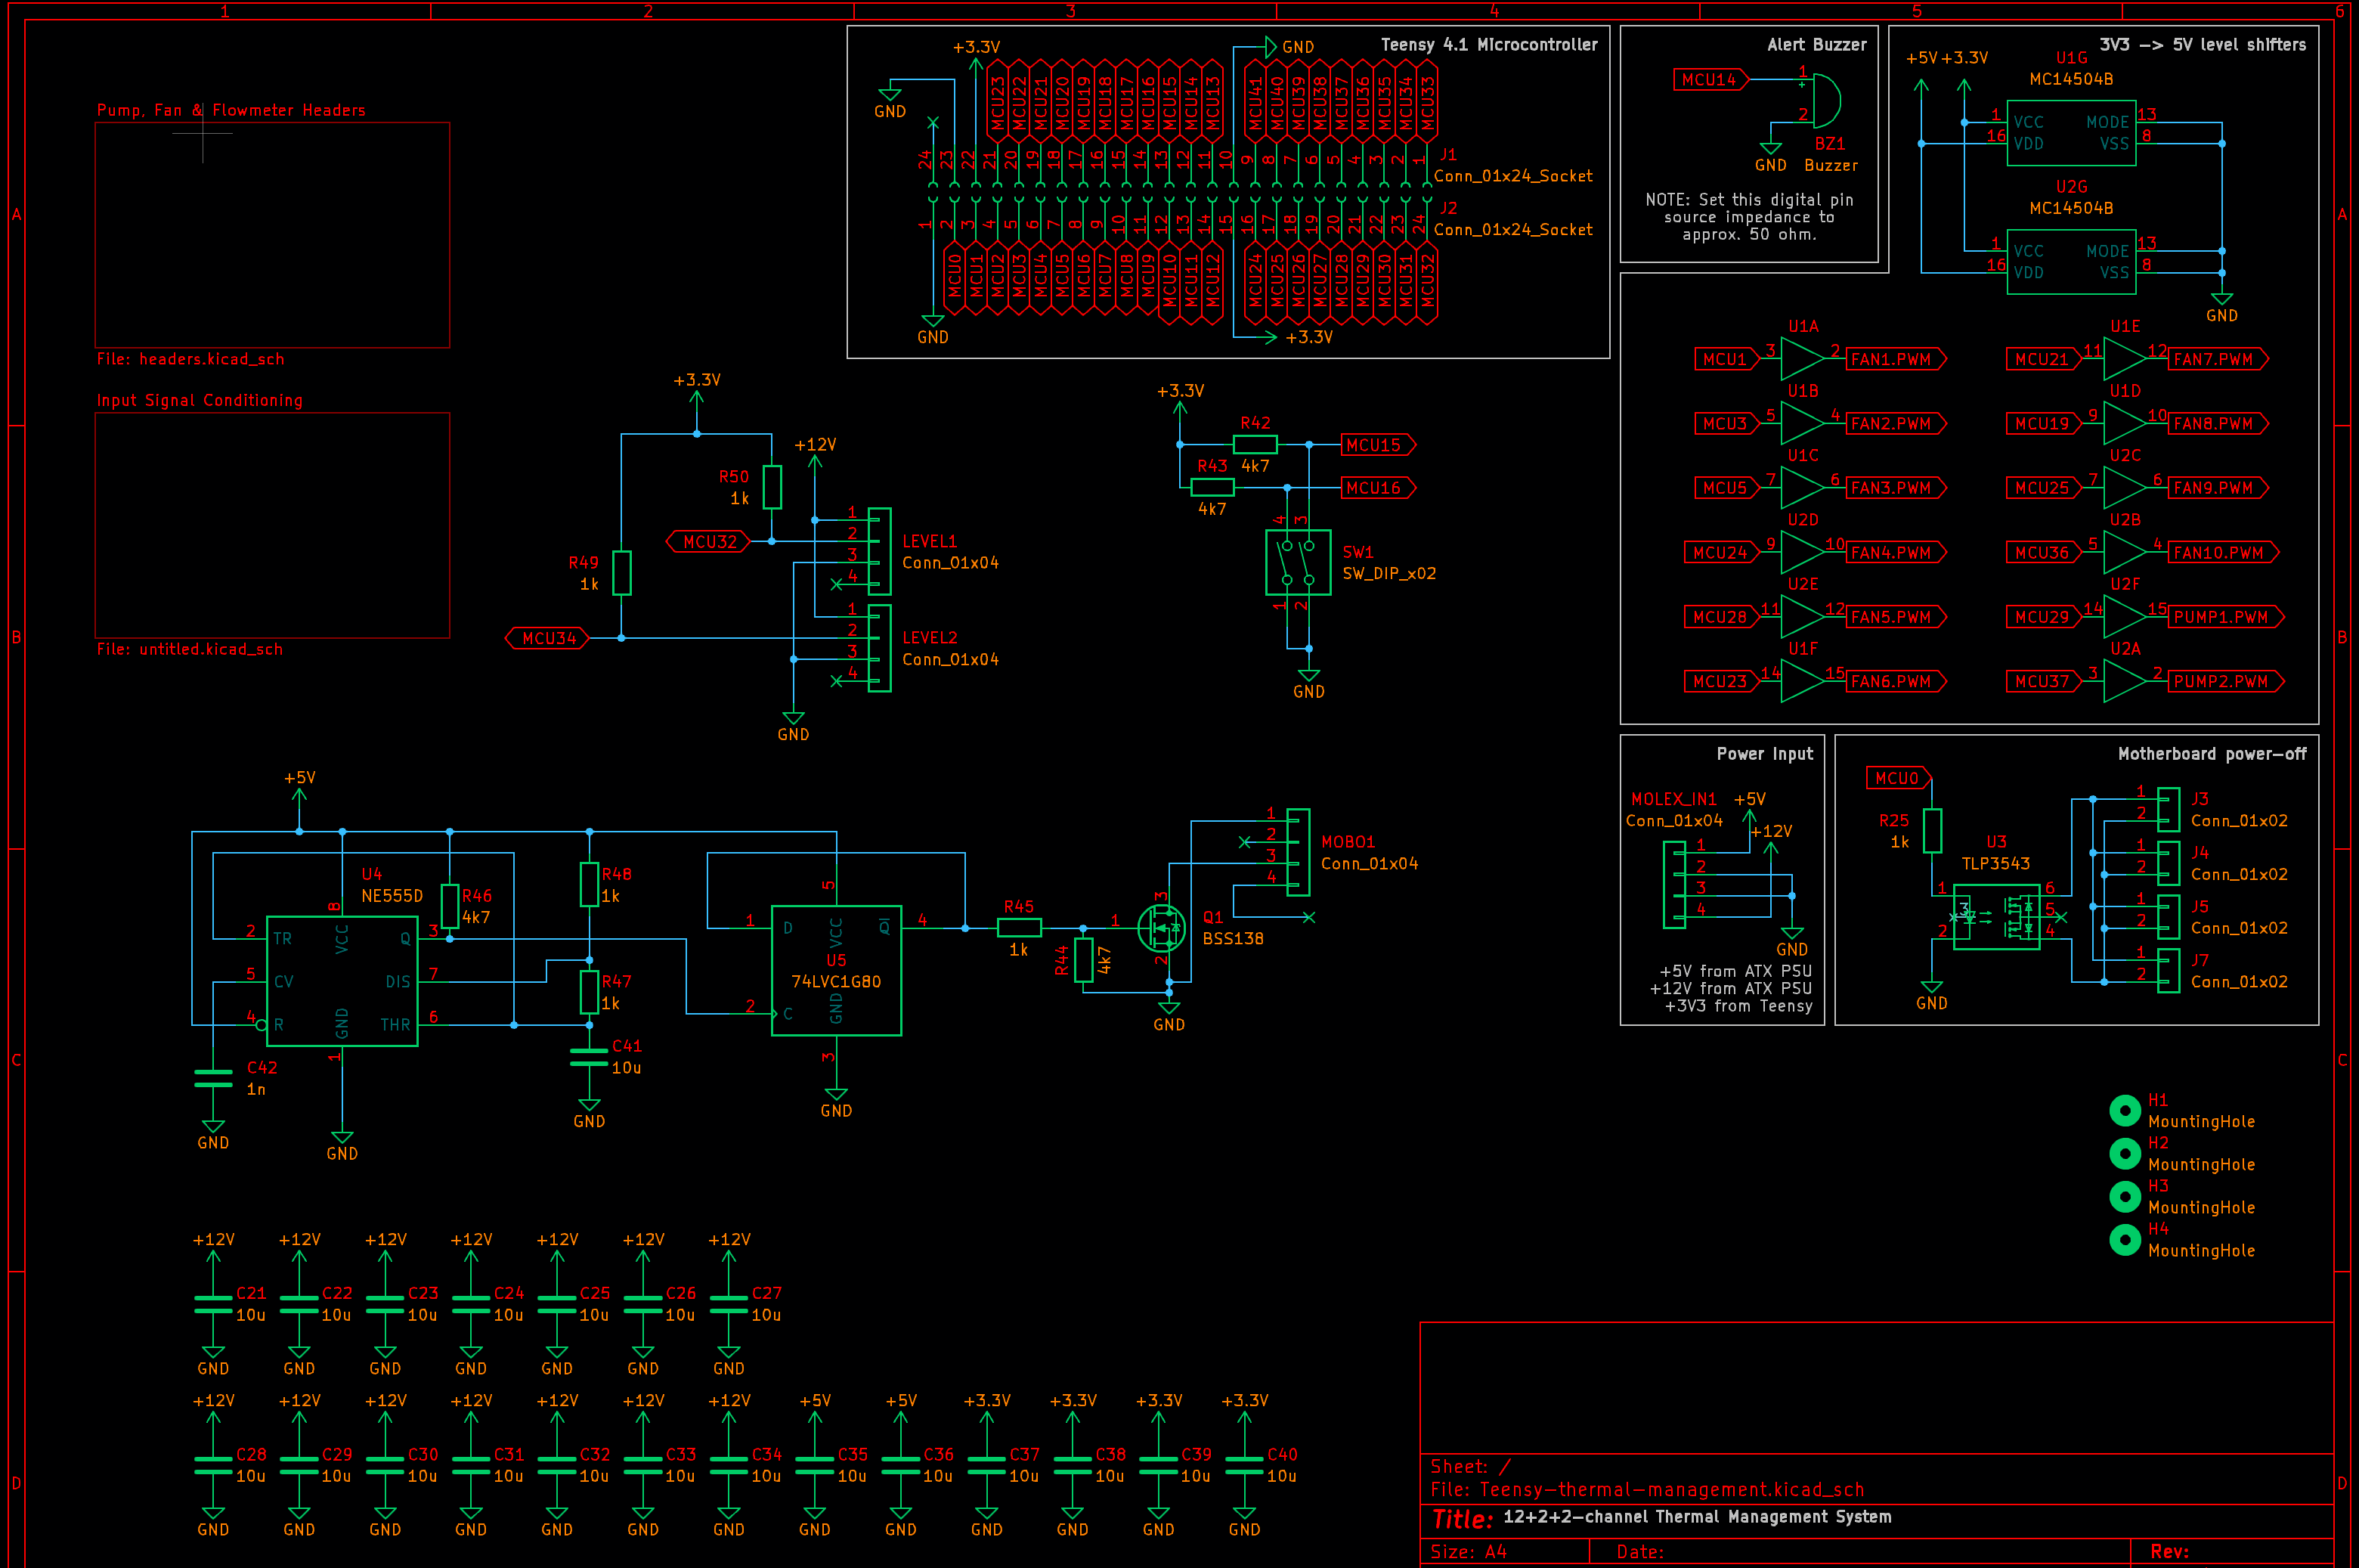The width and height of the screenshot is (2359, 1568).
Task: Click the FAN1.PWM output label
Action: tap(1896, 359)
